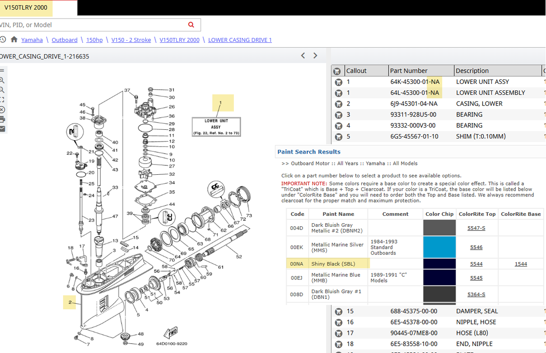
Task: Open the Outboard breadcrumb link
Action: tap(65, 40)
